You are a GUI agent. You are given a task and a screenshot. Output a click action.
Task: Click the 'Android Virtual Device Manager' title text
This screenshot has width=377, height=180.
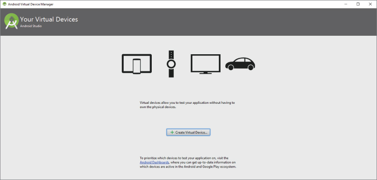coord(31,4)
